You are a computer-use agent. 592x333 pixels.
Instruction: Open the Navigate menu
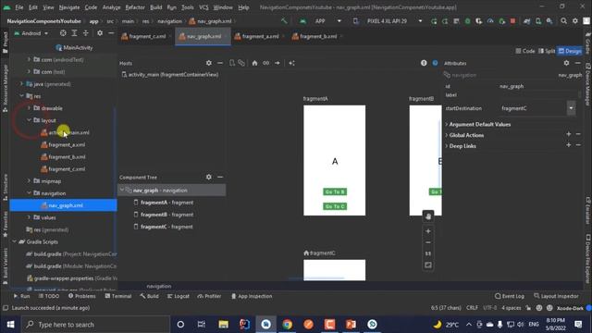coord(69,7)
